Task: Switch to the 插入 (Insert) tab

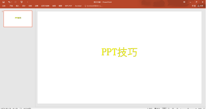Action: (18, 6)
